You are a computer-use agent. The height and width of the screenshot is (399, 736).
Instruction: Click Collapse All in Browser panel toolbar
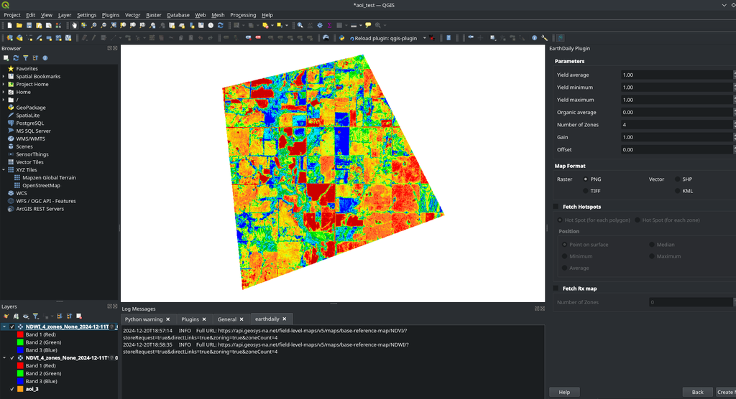click(35, 58)
